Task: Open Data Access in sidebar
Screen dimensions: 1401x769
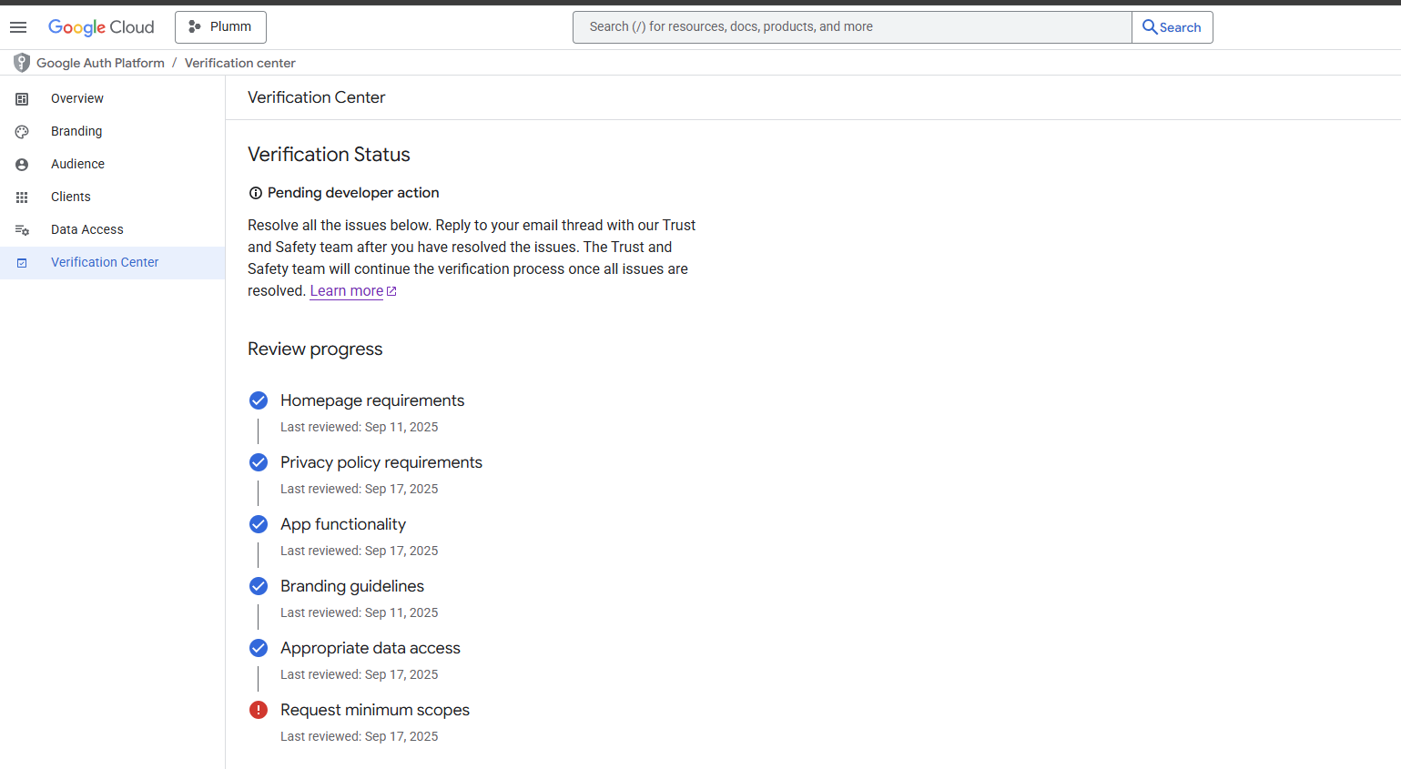Action: [113, 229]
